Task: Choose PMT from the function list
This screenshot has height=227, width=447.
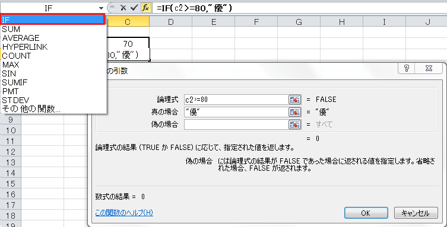Action: click(x=53, y=91)
